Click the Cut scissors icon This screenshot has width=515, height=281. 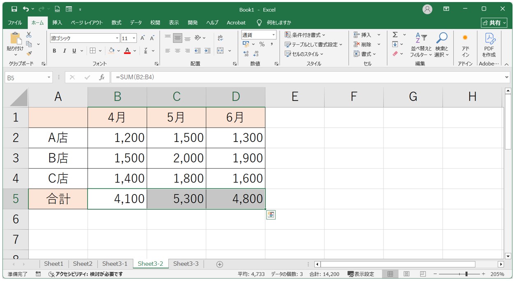tap(29, 35)
